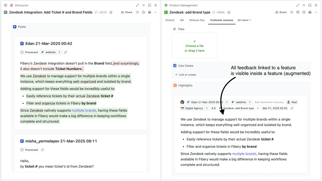322x181 pixels.
Task: Click the Add Sentiment Intensity field
Action: point(269,102)
